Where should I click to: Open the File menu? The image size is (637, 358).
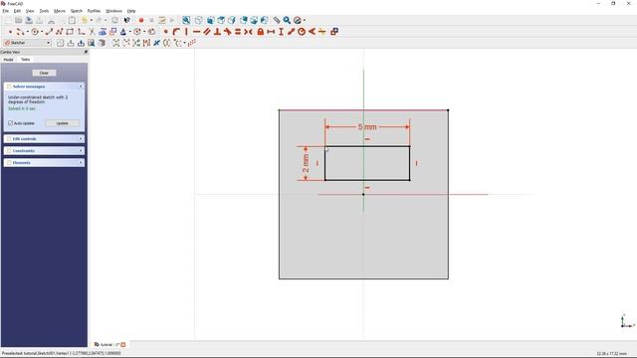[x=5, y=11]
